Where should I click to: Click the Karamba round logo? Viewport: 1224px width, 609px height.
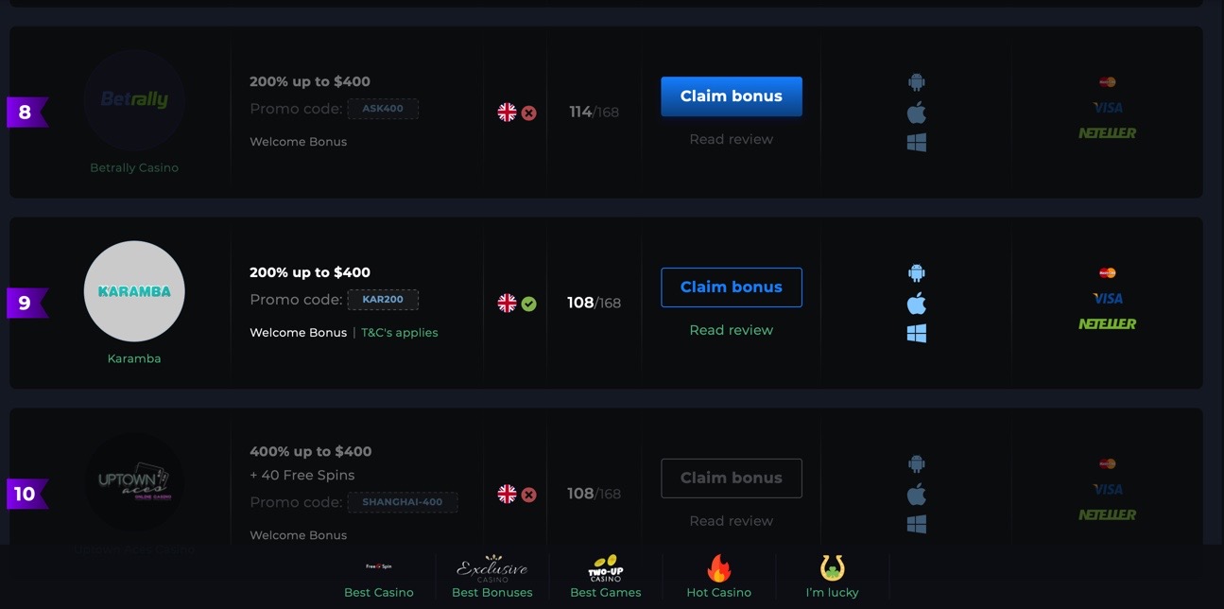[134, 291]
